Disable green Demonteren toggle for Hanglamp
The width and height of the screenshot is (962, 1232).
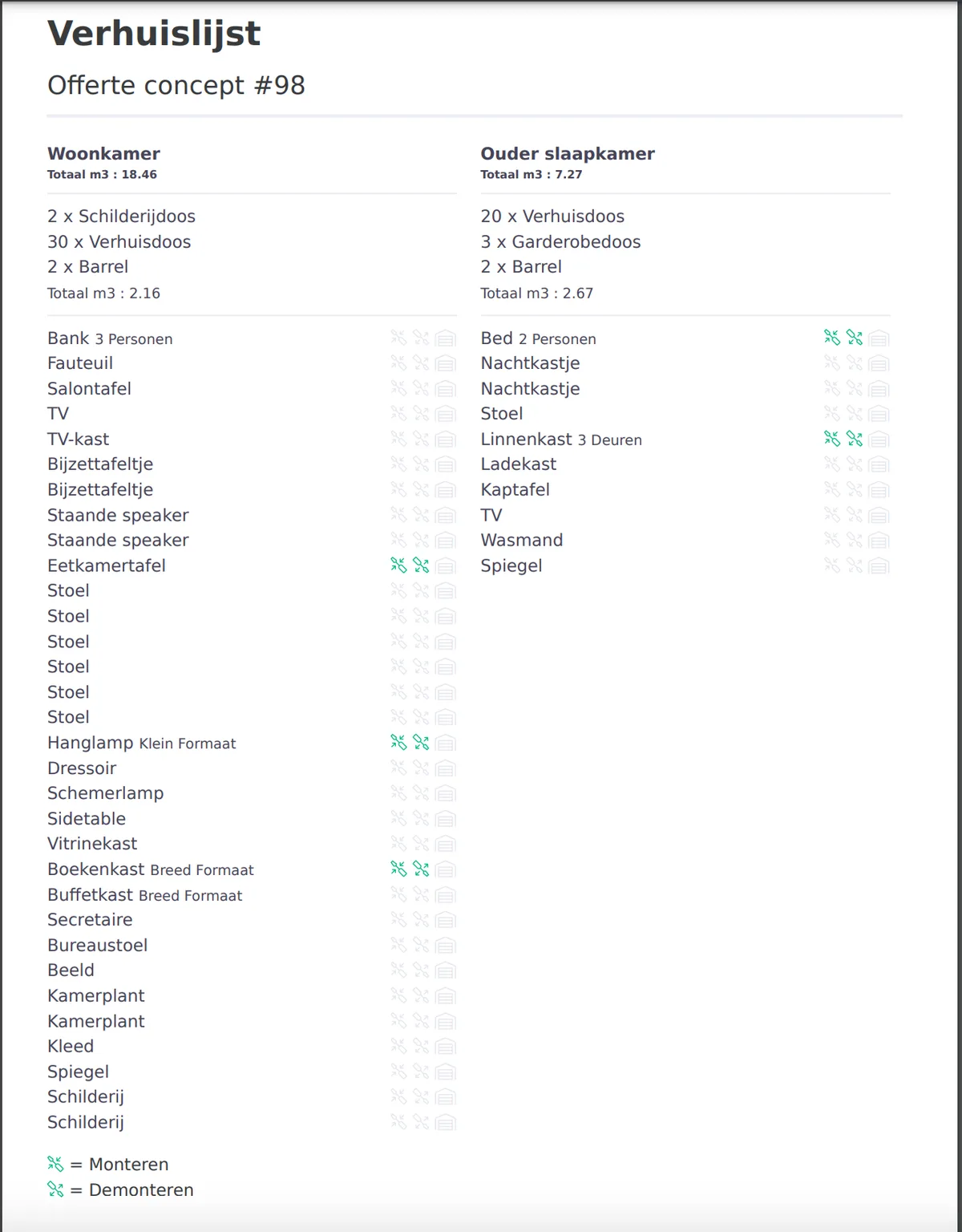[421, 743]
